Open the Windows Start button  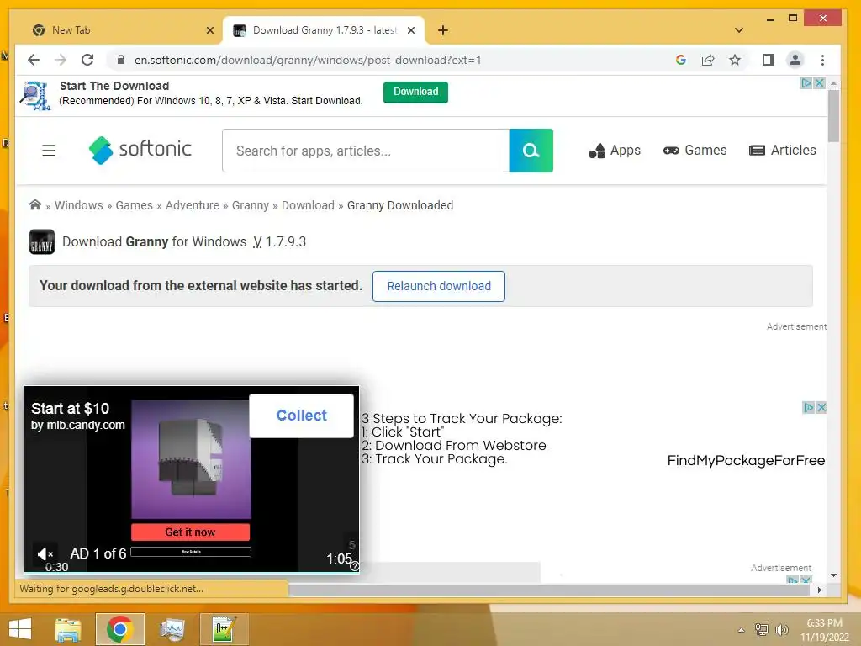pyautogui.click(x=20, y=629)
